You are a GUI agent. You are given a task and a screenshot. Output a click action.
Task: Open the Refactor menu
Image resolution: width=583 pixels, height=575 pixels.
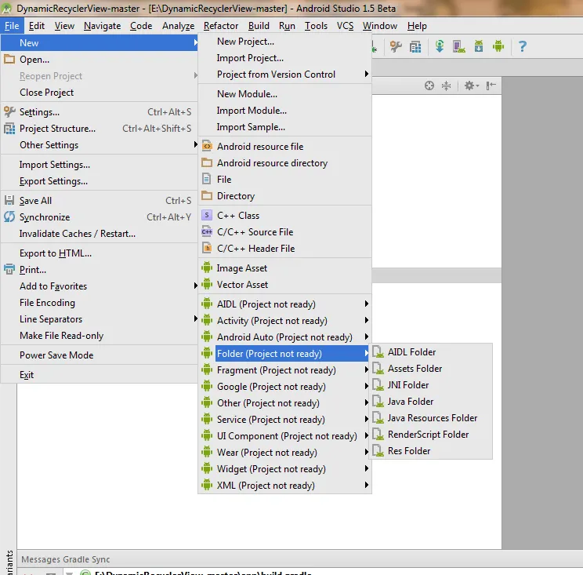click(x=221, y=26)
